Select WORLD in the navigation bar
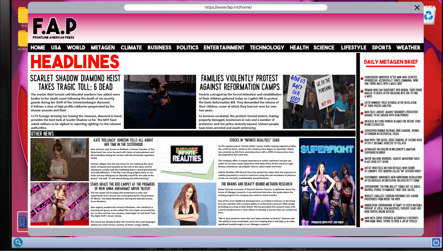 coord(76,48)
